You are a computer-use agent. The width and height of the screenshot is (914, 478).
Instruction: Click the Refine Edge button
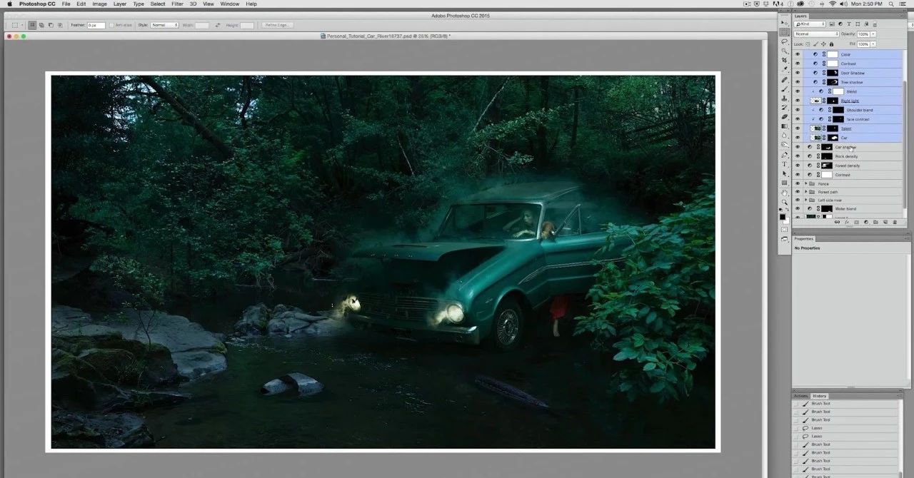(276, 25)
